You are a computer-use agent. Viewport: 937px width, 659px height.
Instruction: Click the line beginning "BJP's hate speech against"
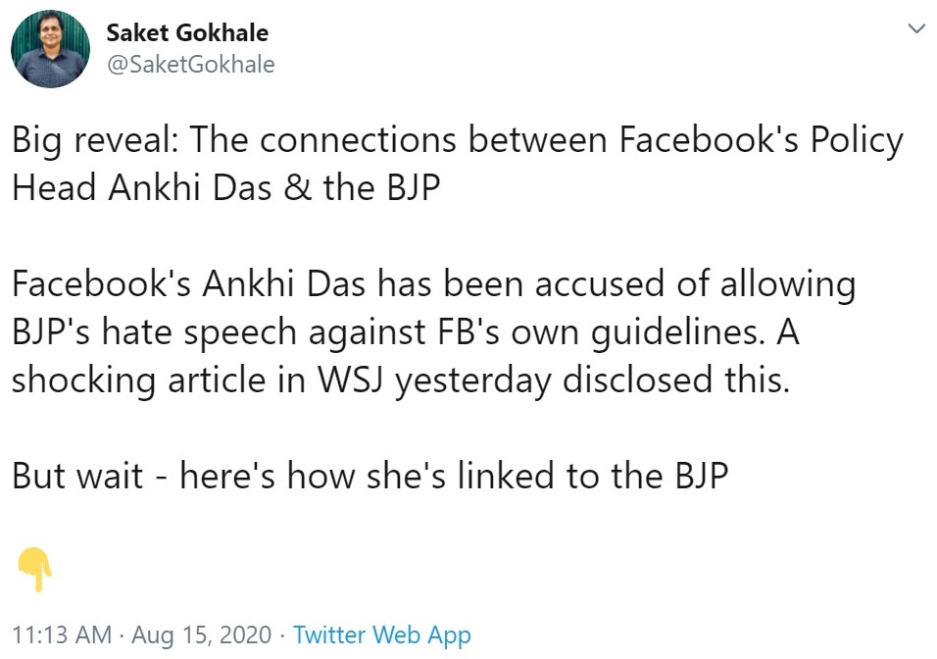pos(405,332)
